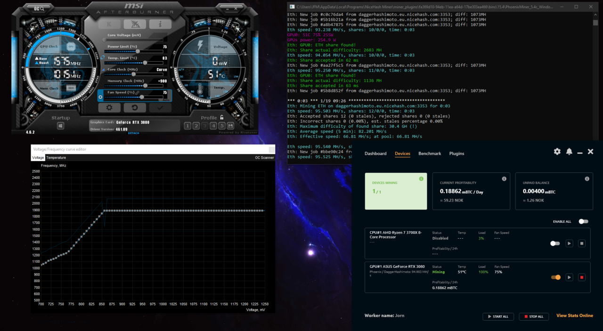Click the DETACH link in Afterburner
Viewport: 603px width, 331px height.
[x=134, y=133]
